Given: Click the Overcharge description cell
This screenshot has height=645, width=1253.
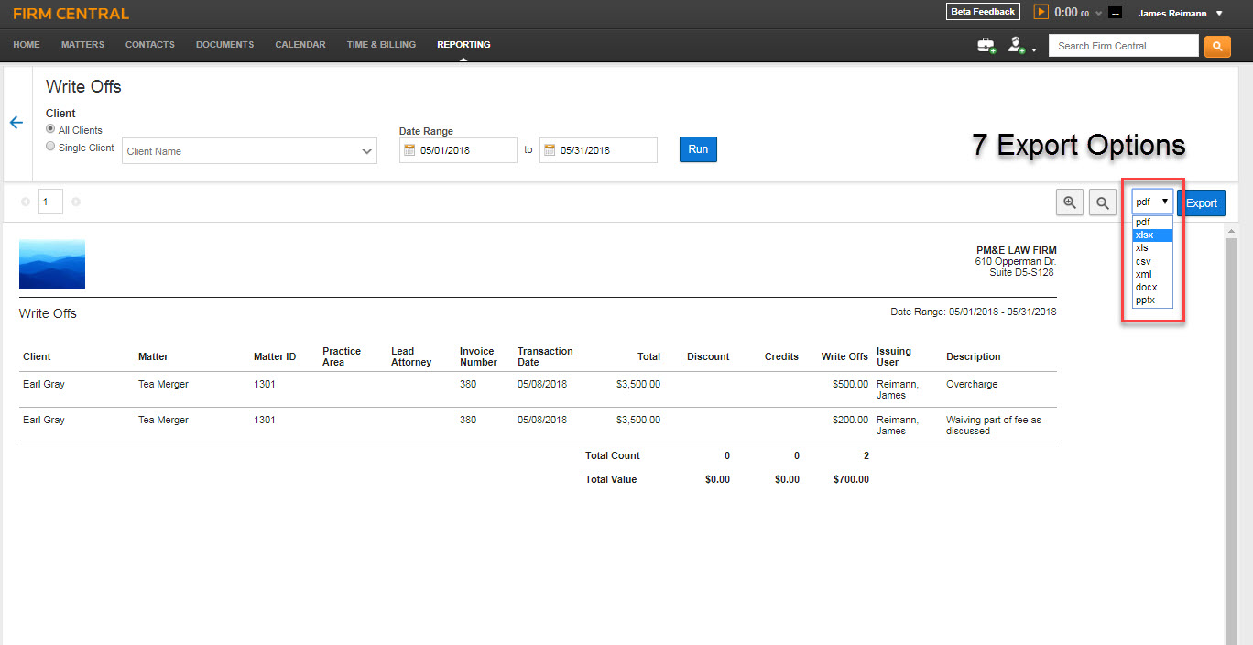Looking at the screenshot, I should (972, 384).
